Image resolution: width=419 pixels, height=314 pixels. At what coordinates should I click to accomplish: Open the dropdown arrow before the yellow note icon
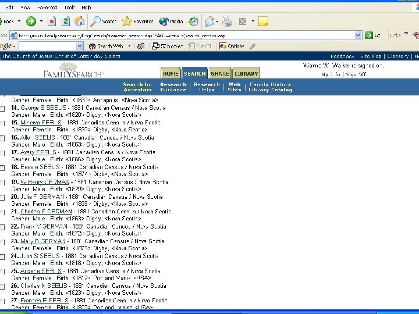(253, 21)
